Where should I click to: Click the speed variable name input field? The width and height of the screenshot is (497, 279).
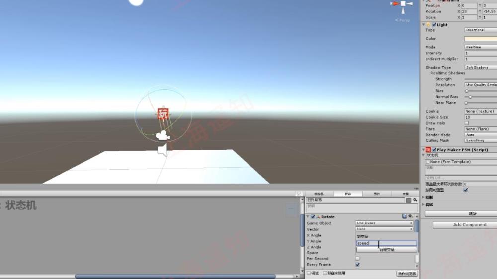pos(387,243)
